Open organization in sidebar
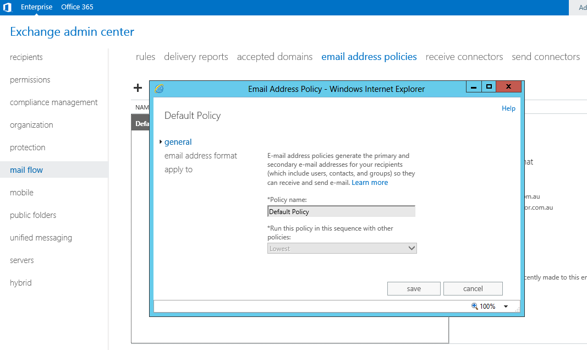The width and height of the screenshot is (587, 350). point(31,125)
